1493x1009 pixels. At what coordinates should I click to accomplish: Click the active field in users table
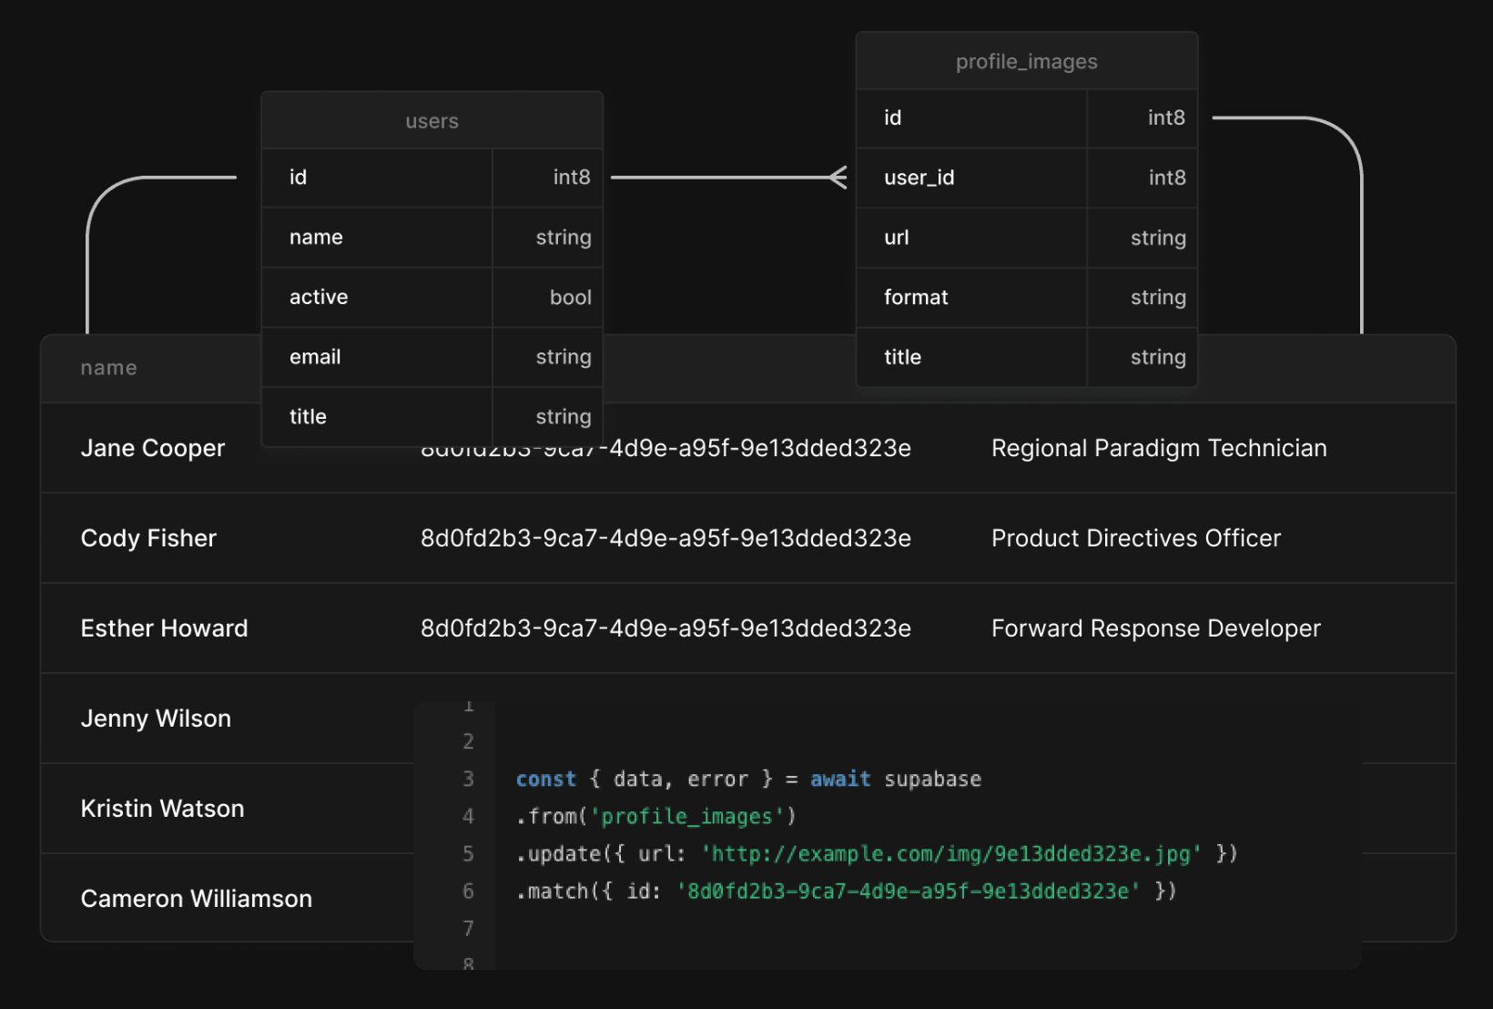(x=319, y=297)
